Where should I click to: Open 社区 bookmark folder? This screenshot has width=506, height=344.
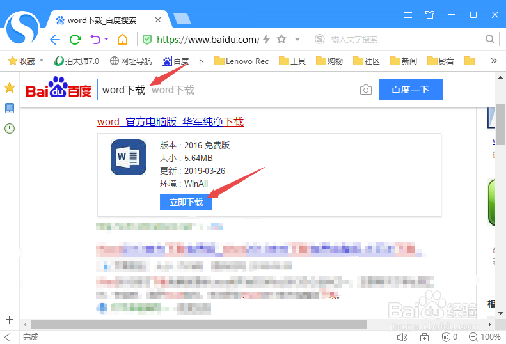click(x=367, y=61)
